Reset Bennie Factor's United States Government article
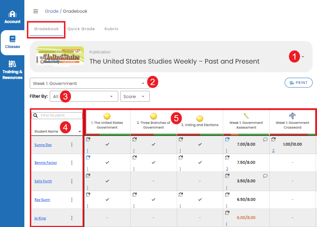 (88, 158)
